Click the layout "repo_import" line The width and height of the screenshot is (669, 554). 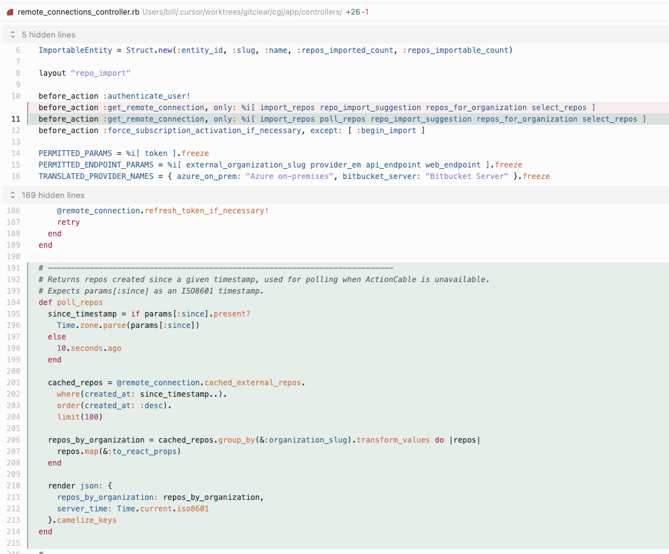(84, 73)
